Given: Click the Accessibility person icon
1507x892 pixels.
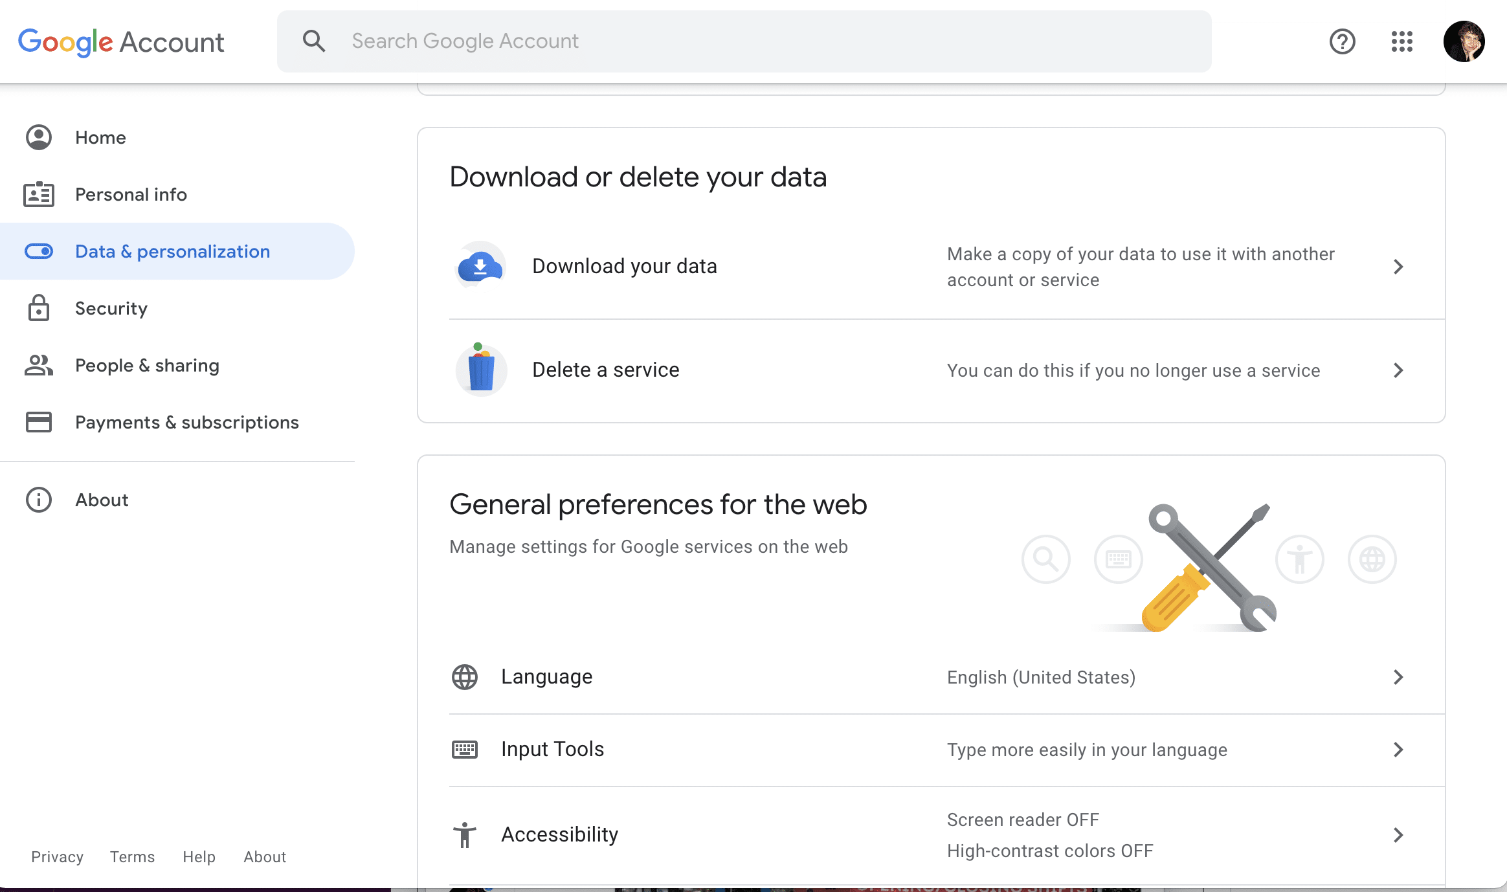Looking at the screenshot, I should [x=464, y=835].
